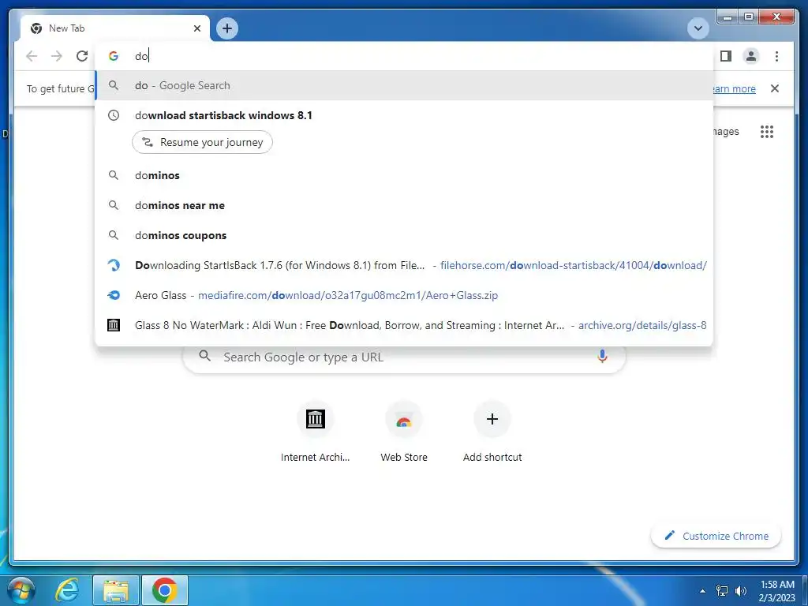Open the Glass 8 No WaterMark archive.org suggestion
This screenshot has width=808, height=606.
(x=405, y=325)
